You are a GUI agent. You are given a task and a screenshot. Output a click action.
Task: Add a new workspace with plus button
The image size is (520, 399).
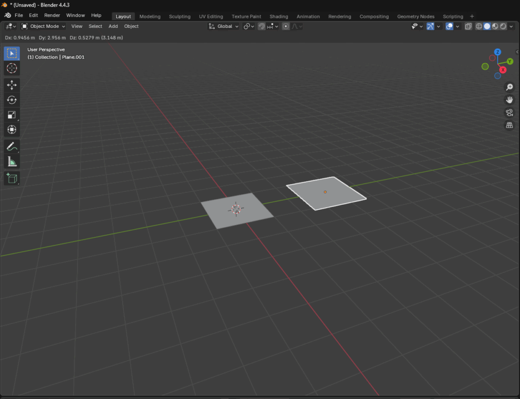click(x=472, y=16)
